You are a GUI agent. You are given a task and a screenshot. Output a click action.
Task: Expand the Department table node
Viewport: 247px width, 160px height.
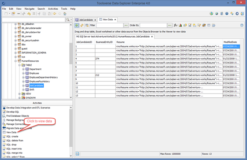(23, 69)
